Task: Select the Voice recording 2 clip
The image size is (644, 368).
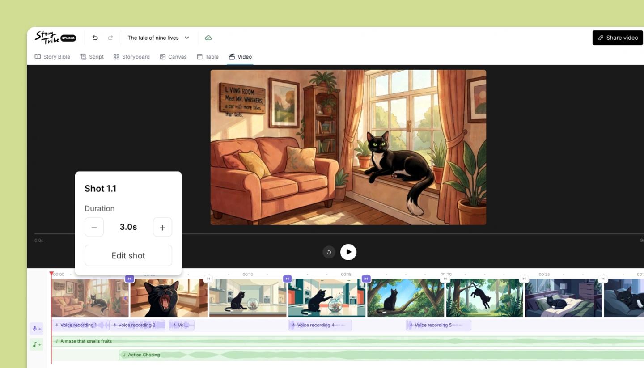Action: [x=137, y=325]
